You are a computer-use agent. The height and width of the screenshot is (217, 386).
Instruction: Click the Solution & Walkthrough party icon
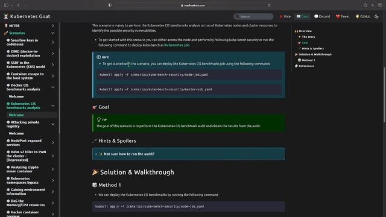click(x=95, y=172)
